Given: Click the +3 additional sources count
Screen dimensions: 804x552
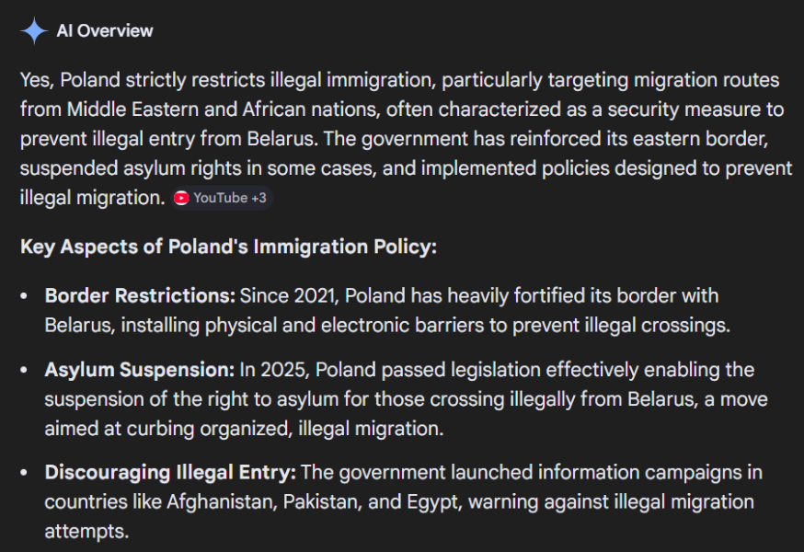Looking at the screenshot, I should (258, 198).
